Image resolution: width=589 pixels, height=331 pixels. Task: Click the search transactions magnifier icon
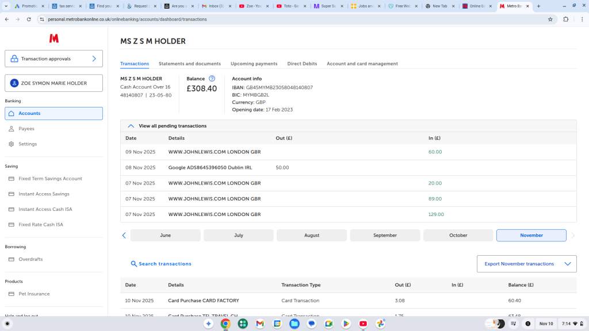pos(134,264)
